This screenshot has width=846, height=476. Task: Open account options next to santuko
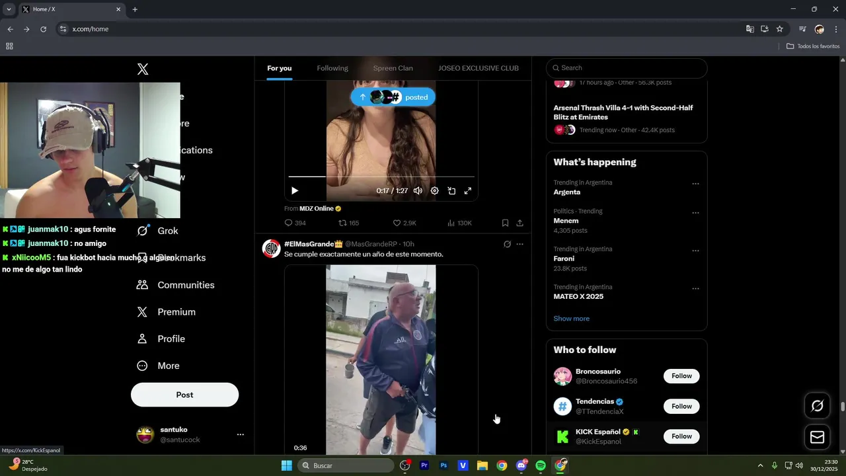241,434
